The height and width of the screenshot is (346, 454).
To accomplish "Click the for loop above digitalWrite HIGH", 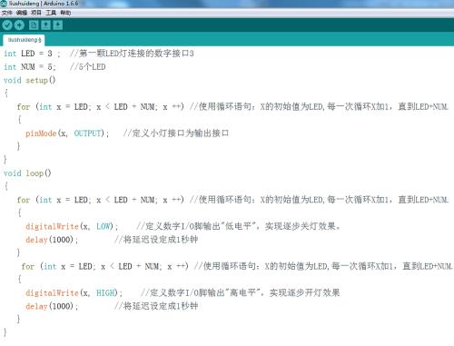I will pyautogui.click(x=104, y=266).
